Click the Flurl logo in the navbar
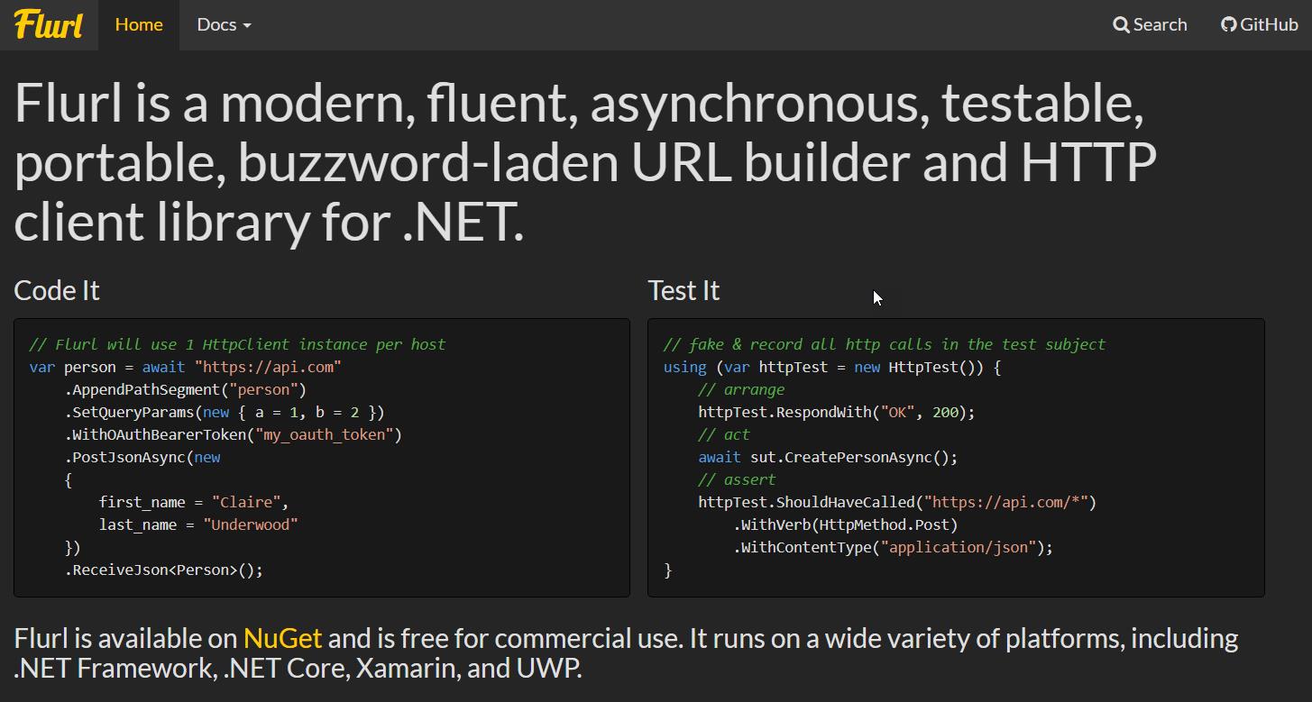The image size is (1312, 702). tap(49, 24)
